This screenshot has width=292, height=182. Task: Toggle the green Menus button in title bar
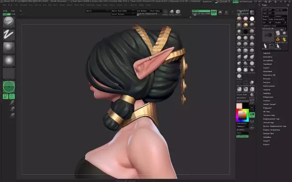[235, 1]
